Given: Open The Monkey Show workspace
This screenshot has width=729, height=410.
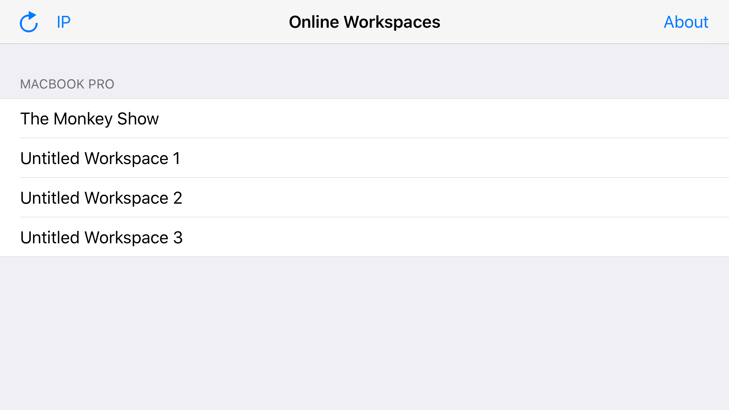Looking at the screenshot, I should coord(89,119).
